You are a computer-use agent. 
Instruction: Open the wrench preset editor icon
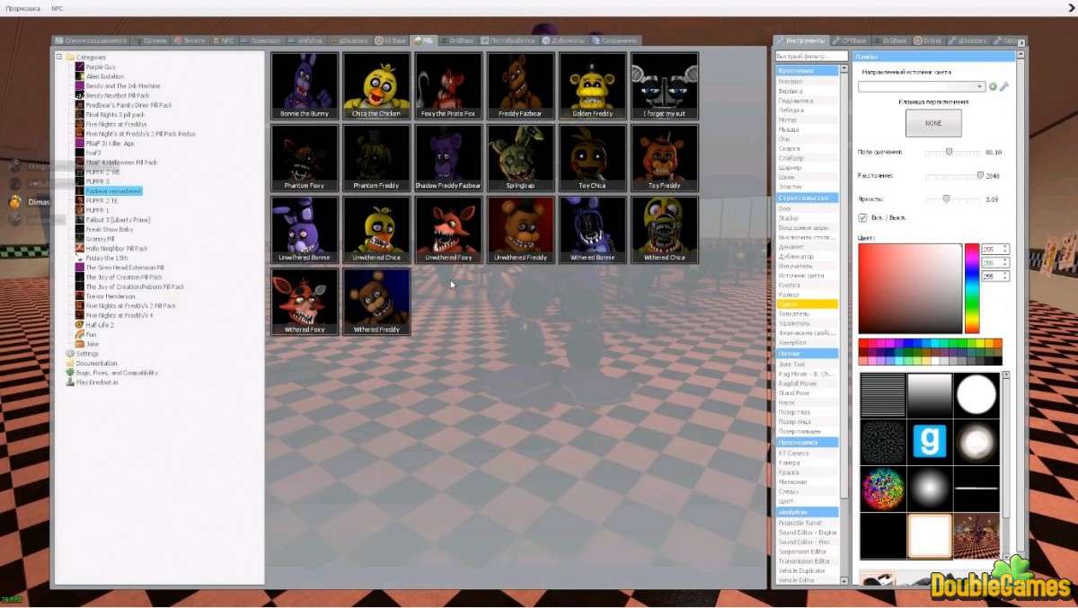[x=1004, y=87]
